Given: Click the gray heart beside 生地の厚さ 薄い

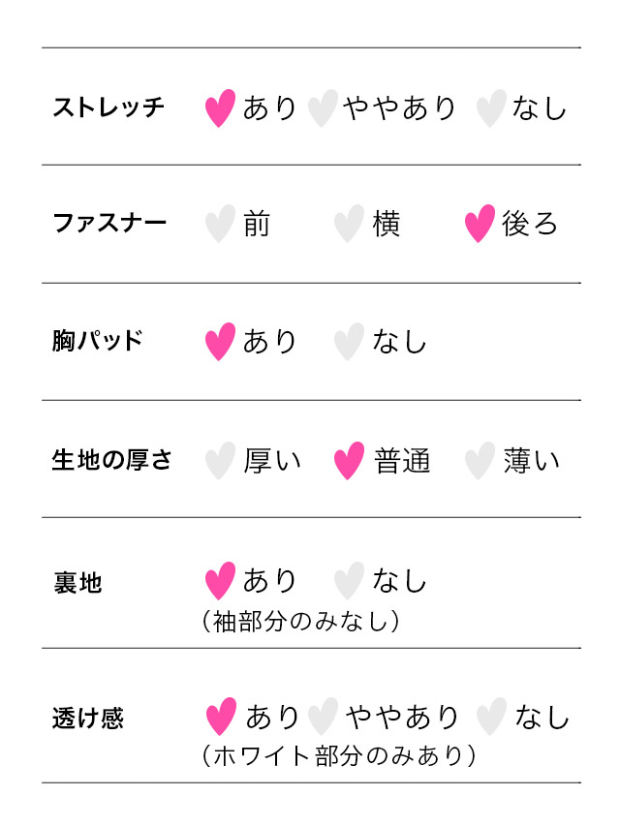Looking at the screenshot, I should [480, 461].
